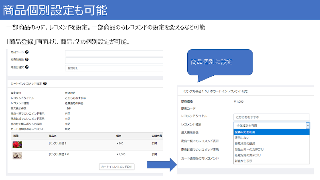Image resolution: width=320 pixels, height=180 pixels.
Task: Click the カートインレコメンド設定 button
Action: (117, 167)
